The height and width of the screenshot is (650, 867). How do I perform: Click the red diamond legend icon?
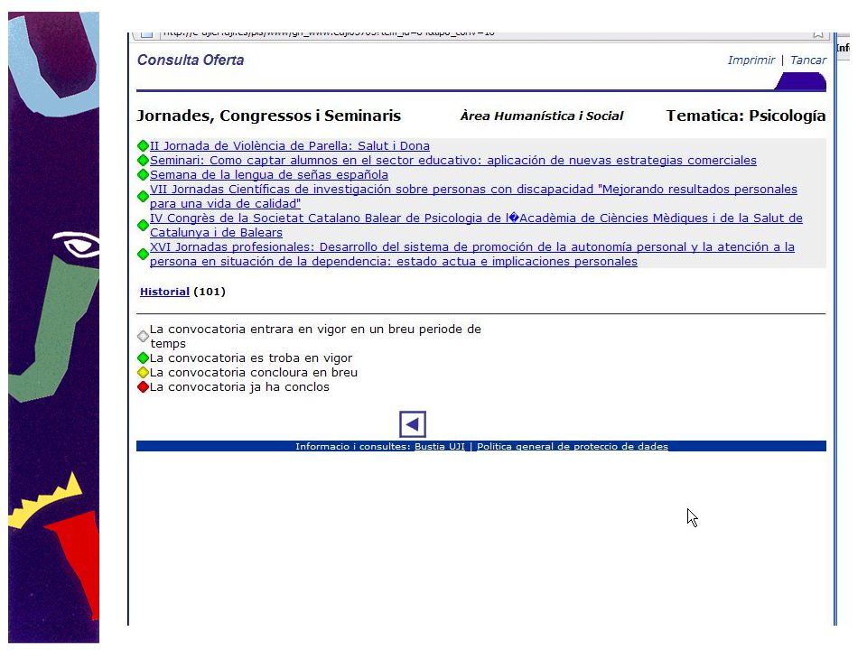point(143,387)
